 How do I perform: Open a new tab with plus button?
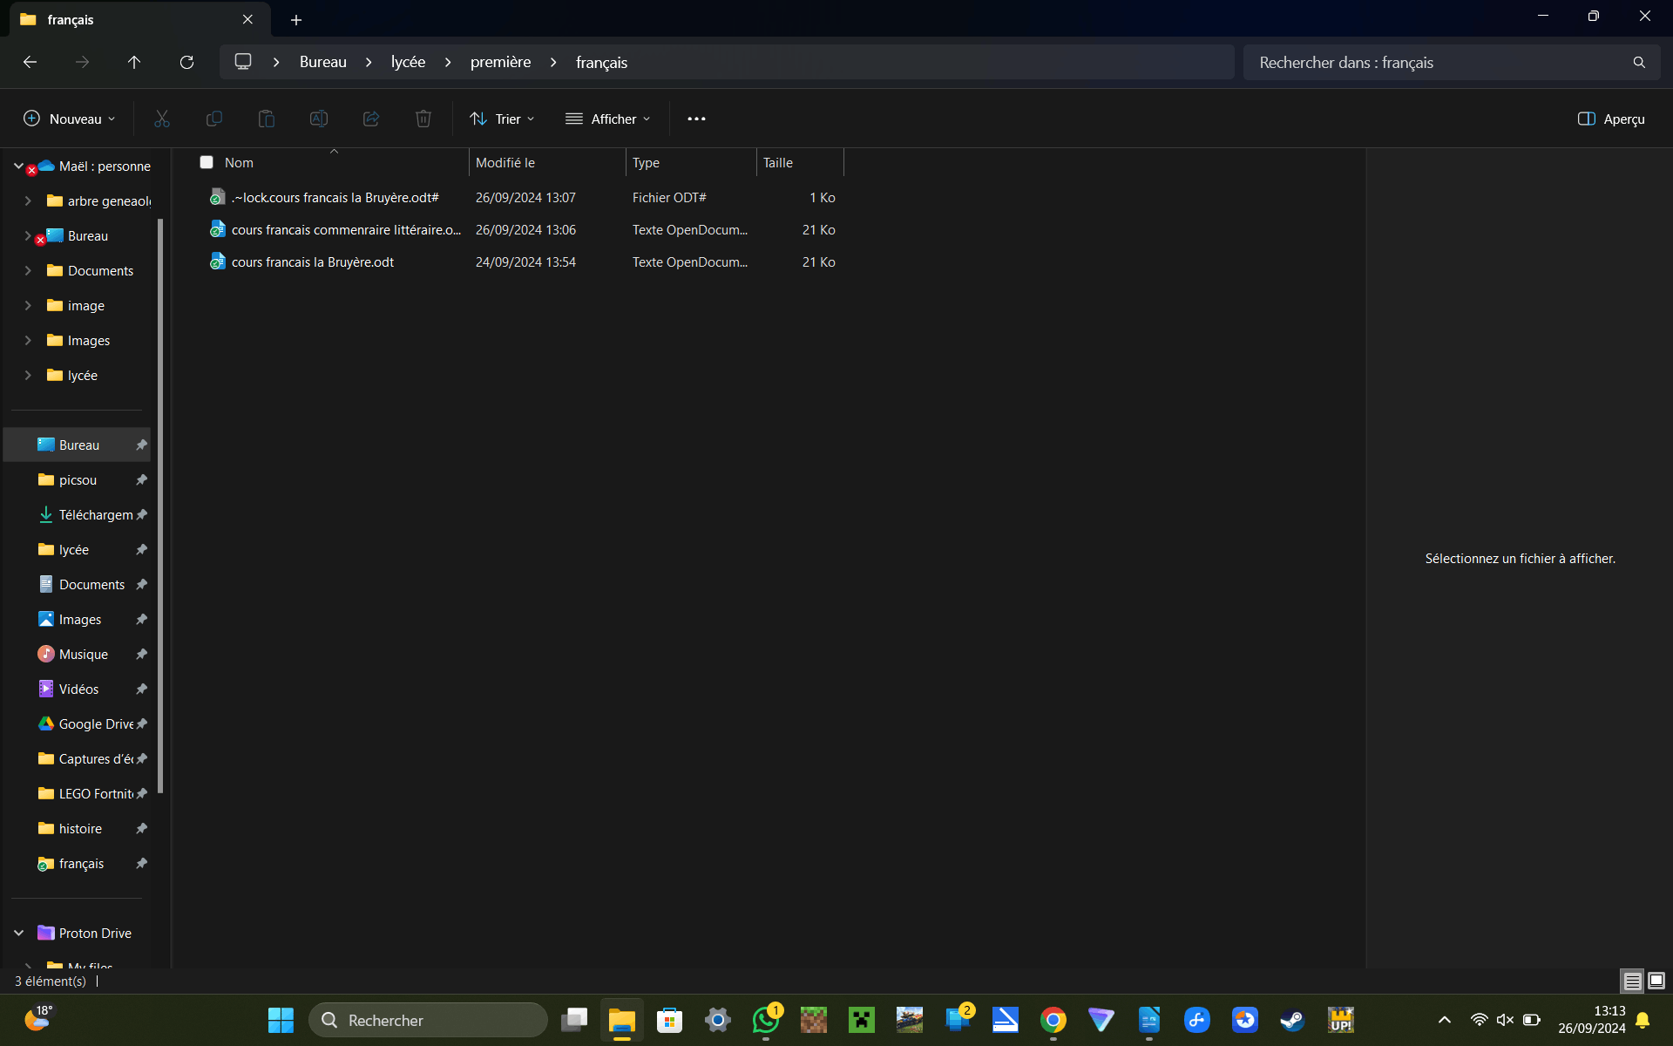click(296, 19)
